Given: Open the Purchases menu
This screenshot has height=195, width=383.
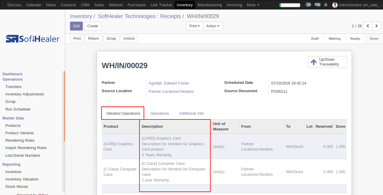Looking at the screenshot, I should 137,5.
